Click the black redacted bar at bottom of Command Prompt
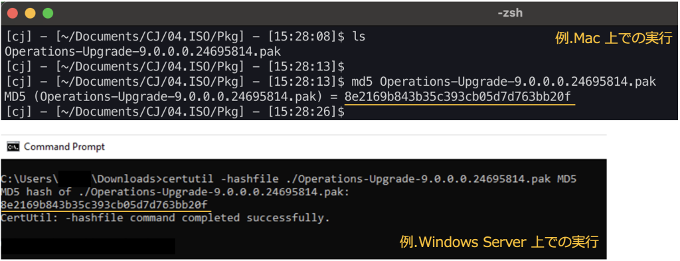The image size is (680, 261). (88, 246)
